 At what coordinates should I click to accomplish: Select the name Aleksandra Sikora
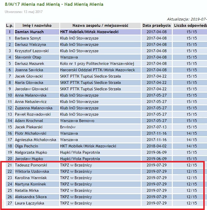(x=31, y=197)
